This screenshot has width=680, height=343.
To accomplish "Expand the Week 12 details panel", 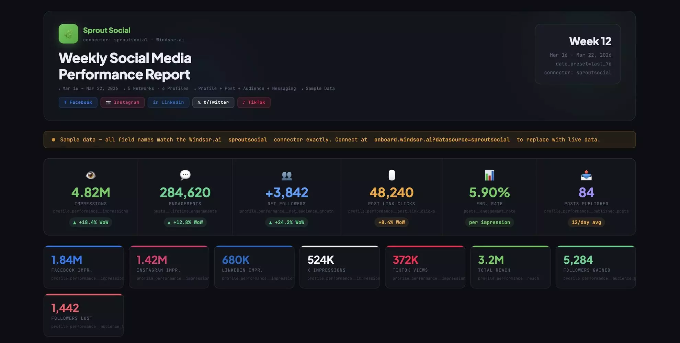I will tap(577, 54).
